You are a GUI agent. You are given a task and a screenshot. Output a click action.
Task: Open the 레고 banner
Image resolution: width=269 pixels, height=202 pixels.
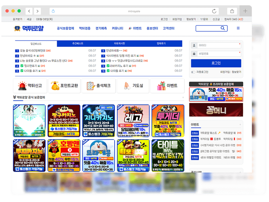[133, 121]
